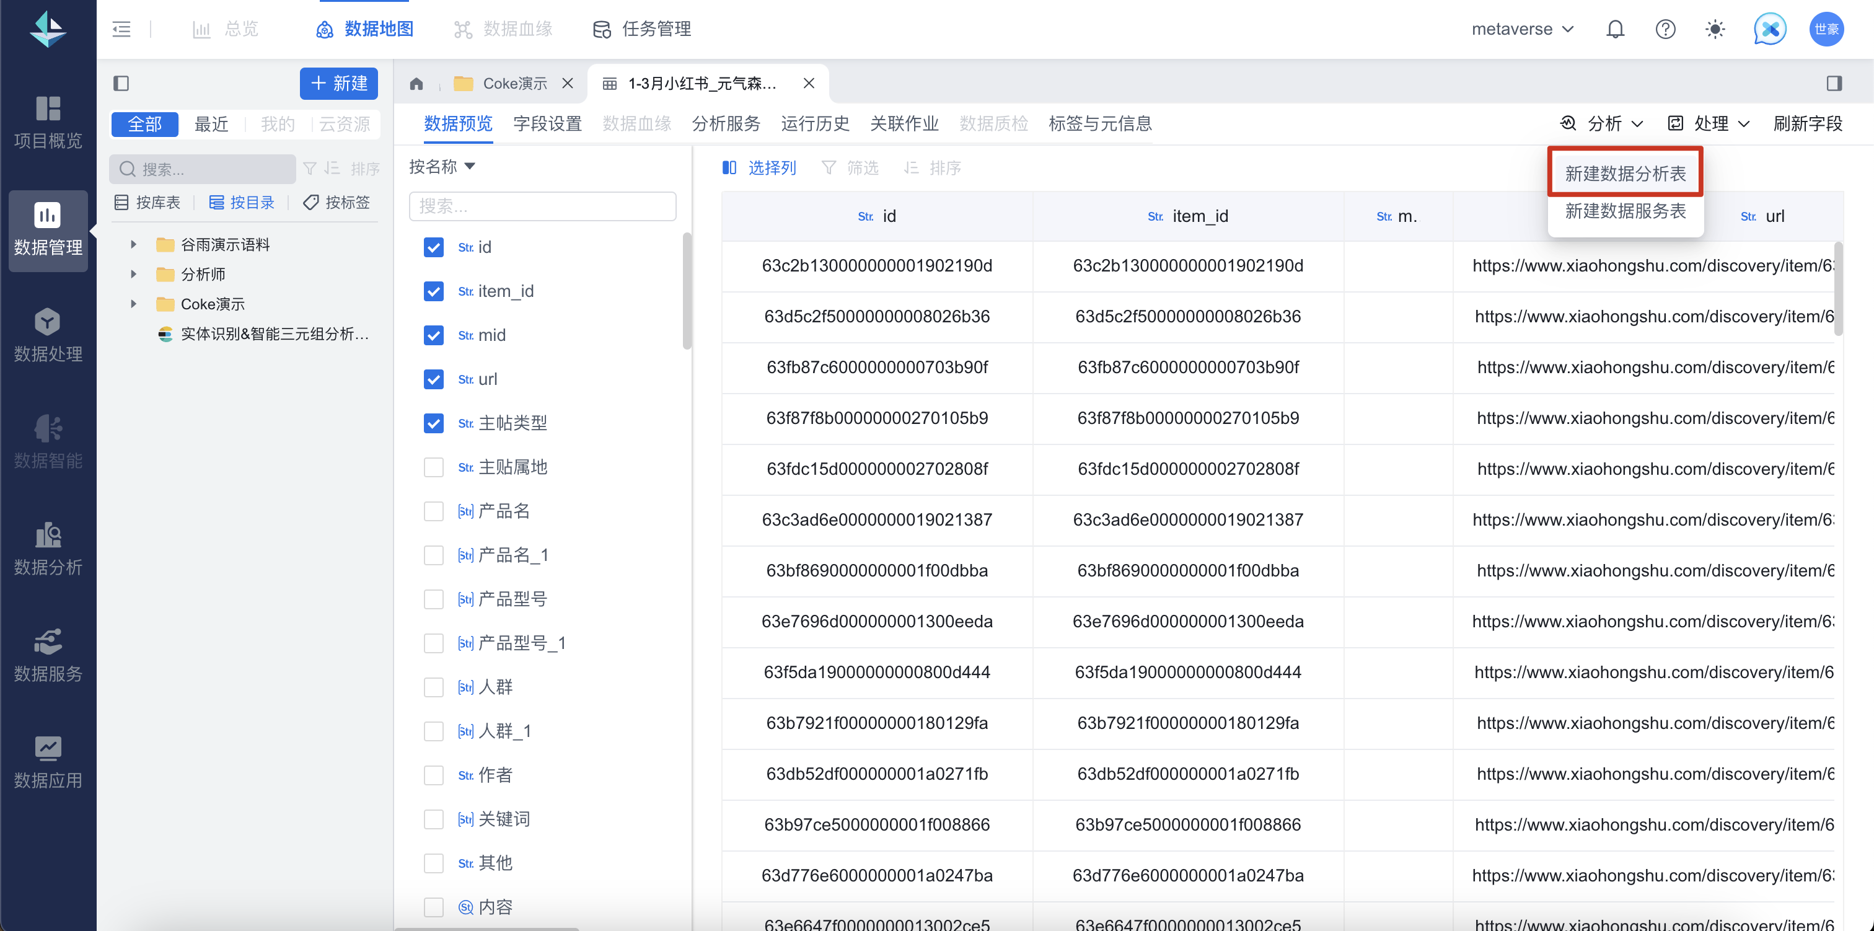Switch to 按库表 view
Screen dimensions: 1874x931
147,202
